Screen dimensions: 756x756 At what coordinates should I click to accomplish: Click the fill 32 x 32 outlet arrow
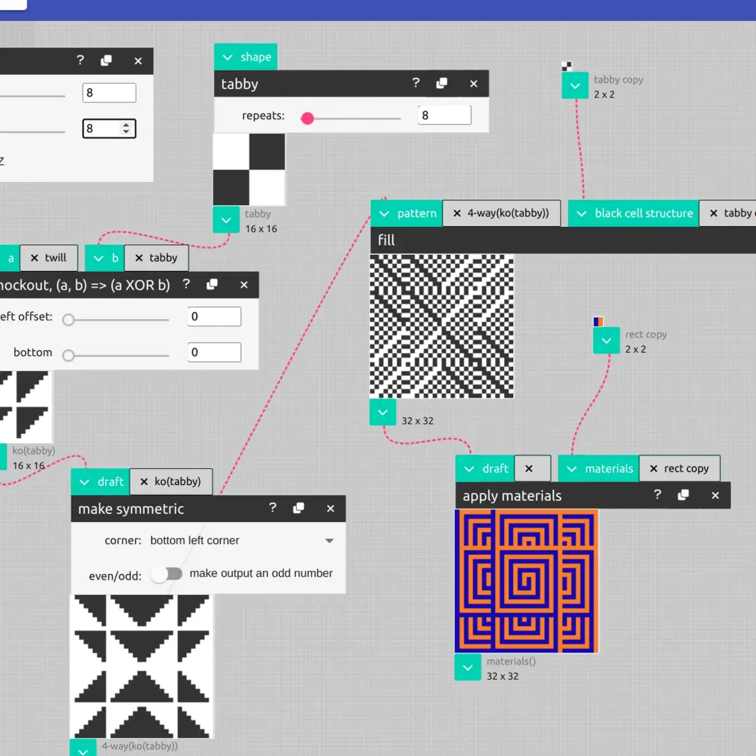[x=383, y=412]
